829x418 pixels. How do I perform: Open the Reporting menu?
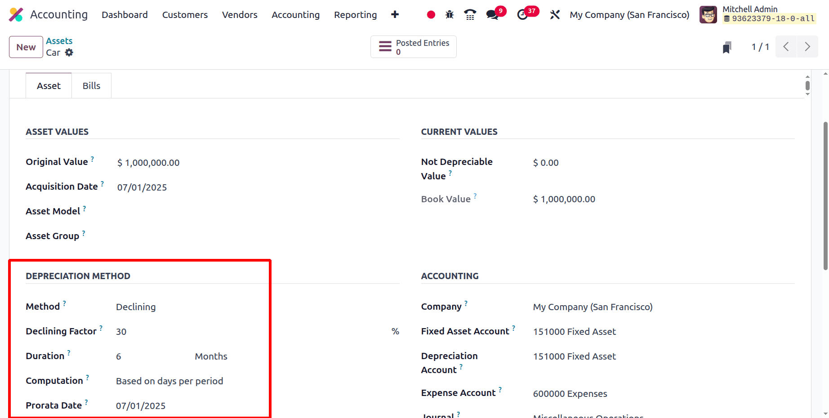[355, 14]
